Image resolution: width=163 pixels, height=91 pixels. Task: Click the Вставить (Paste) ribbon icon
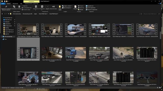point(19,7)
